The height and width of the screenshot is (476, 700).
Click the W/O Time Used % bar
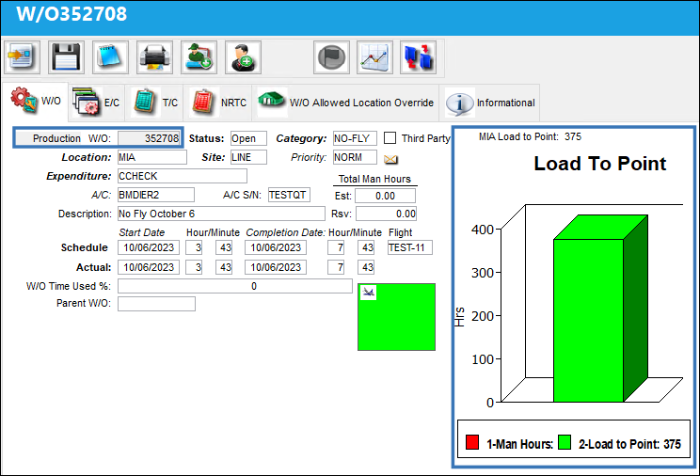pos(235,286)
